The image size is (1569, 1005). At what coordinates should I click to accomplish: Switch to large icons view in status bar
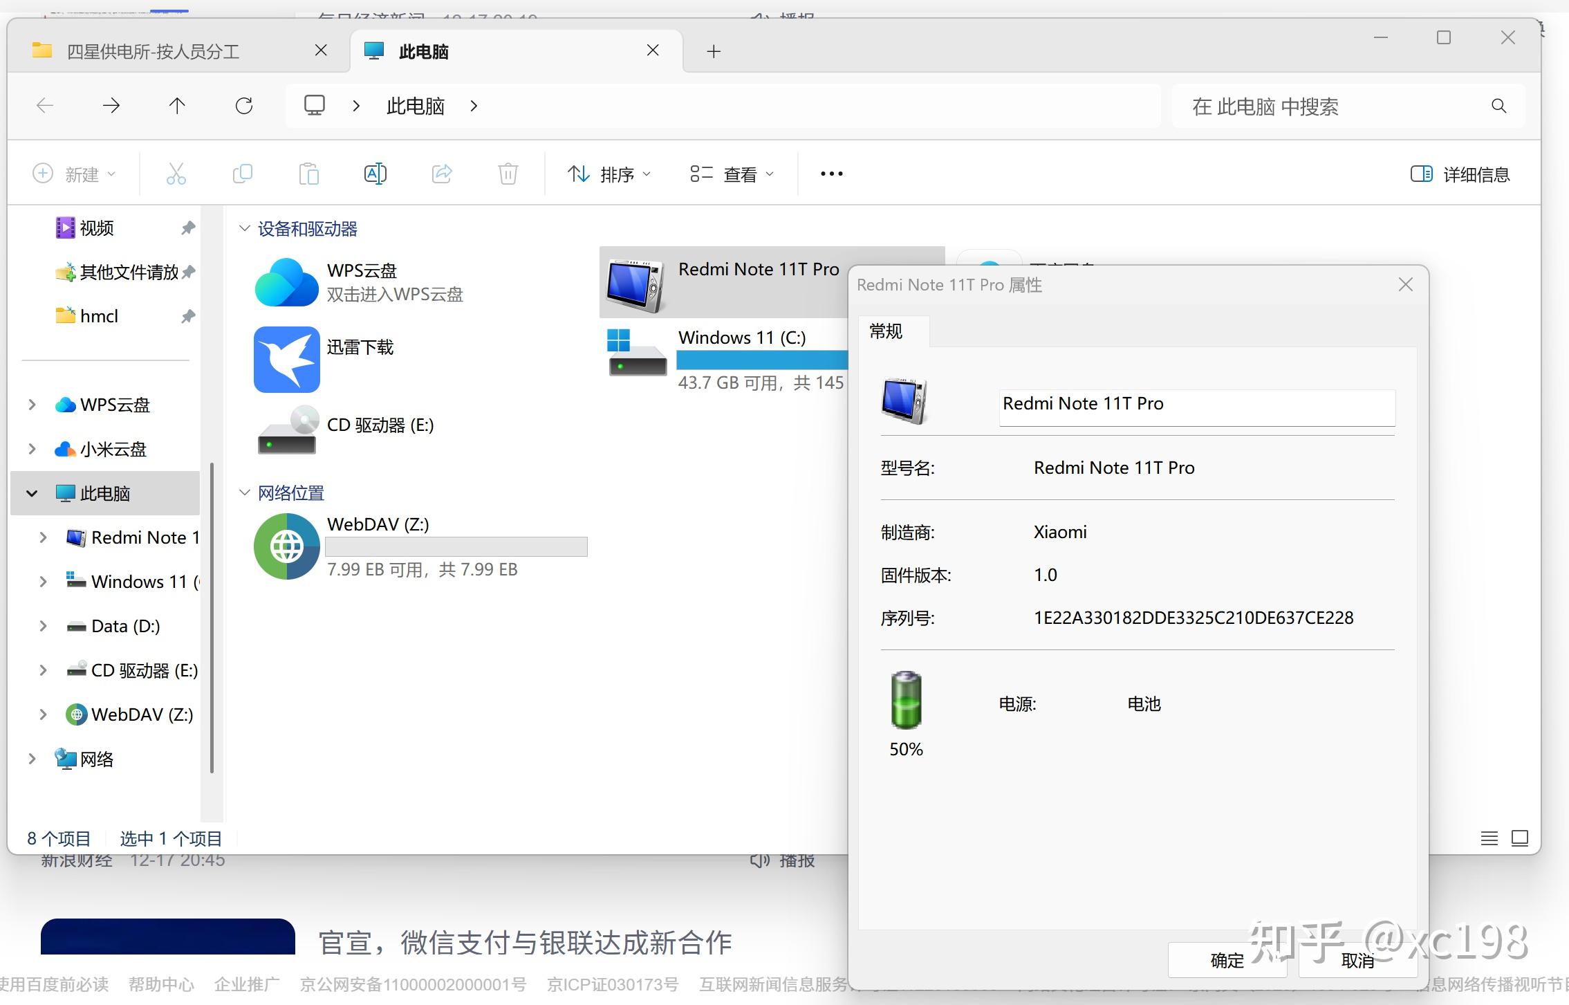coord(1519,838)
